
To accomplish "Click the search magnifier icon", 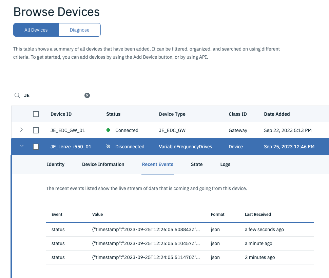I will [17, 95].
